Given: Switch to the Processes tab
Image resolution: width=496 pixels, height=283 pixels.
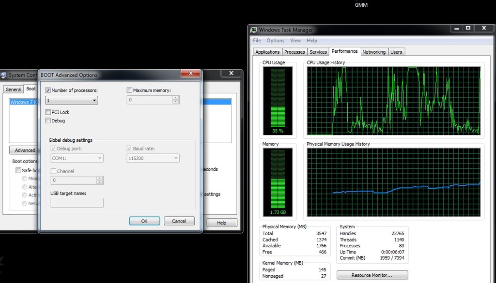Looking at the screenshot, I should click(x=294, y=52).
